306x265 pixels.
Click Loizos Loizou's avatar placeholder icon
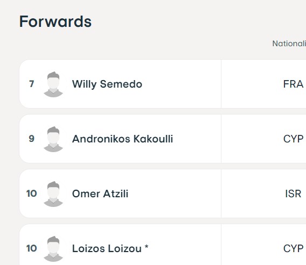[53, 248]
